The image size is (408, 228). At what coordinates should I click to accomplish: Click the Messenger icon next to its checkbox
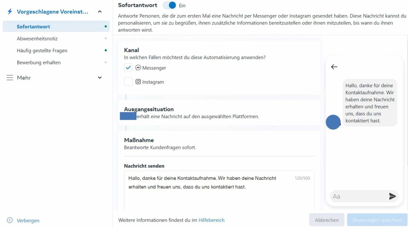pyautogui.click(x=138, y=67)
